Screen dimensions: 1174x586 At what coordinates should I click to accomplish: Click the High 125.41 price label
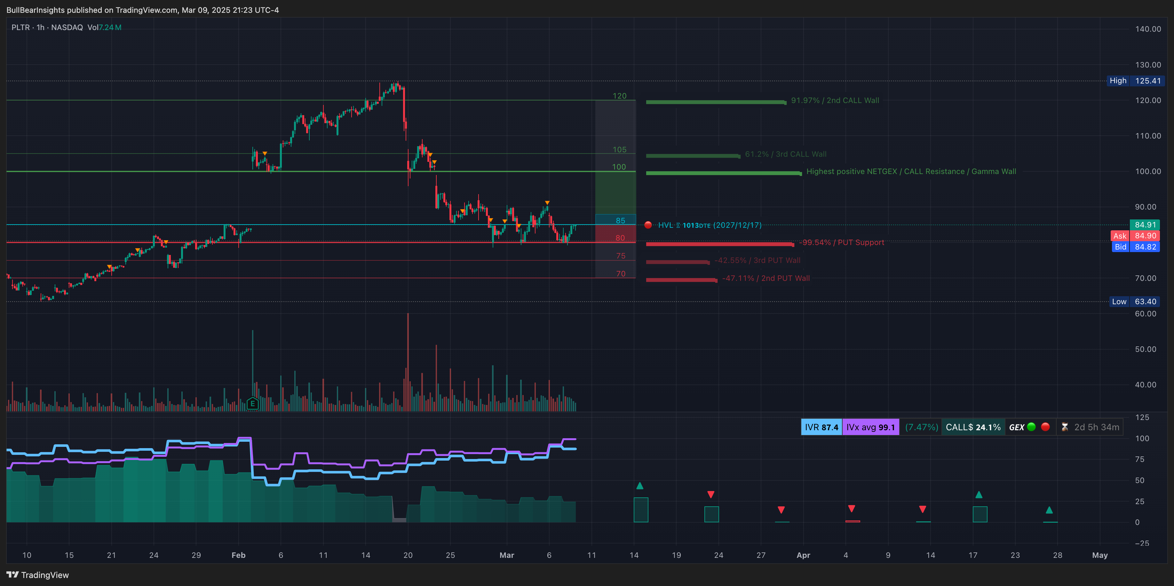click(x=1136, y=81)
